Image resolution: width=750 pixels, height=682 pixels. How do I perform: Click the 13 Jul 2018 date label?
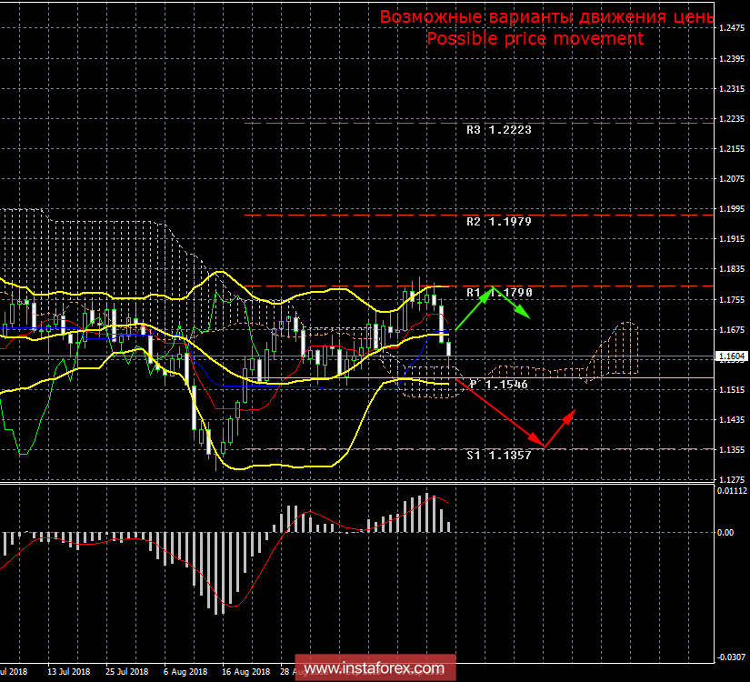pyautogui.click(x=68, y=672)
